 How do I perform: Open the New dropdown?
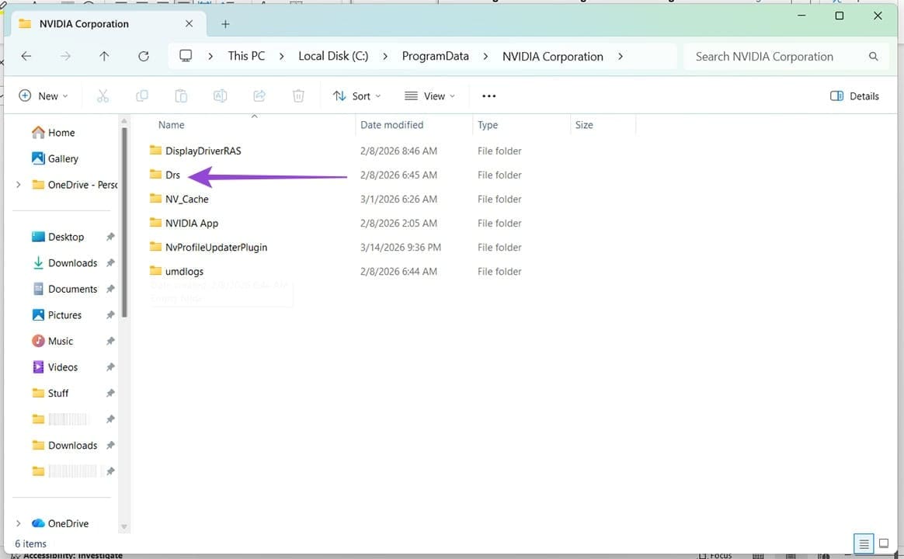coord(44,95)
